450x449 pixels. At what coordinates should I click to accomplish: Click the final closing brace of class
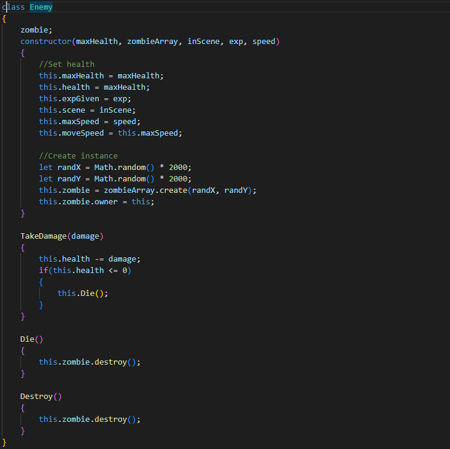[4, 442]
